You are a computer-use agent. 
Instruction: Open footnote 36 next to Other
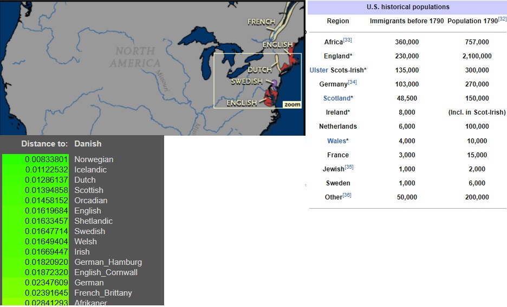pyautogui.click(x=347, y=195)
